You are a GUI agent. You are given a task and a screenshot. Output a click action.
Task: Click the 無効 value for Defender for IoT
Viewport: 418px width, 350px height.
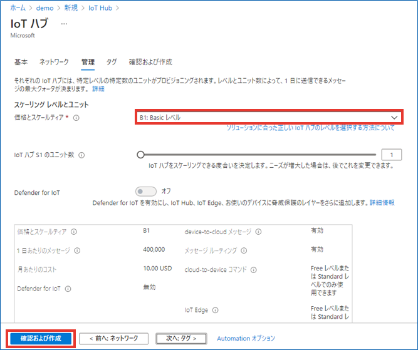149,287
